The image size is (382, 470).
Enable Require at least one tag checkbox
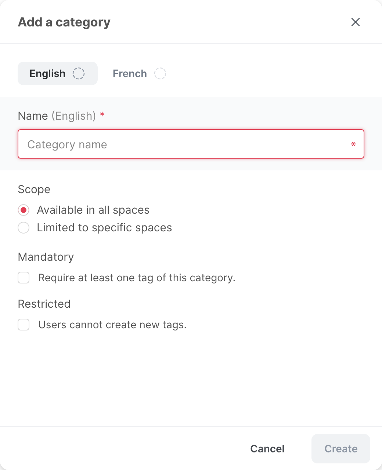[24, 278]
